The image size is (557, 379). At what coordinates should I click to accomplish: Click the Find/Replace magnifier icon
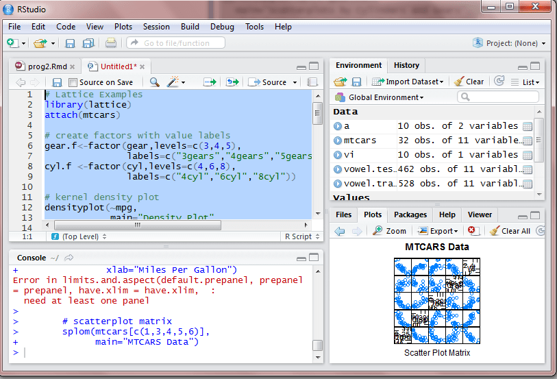coord(155,82)
